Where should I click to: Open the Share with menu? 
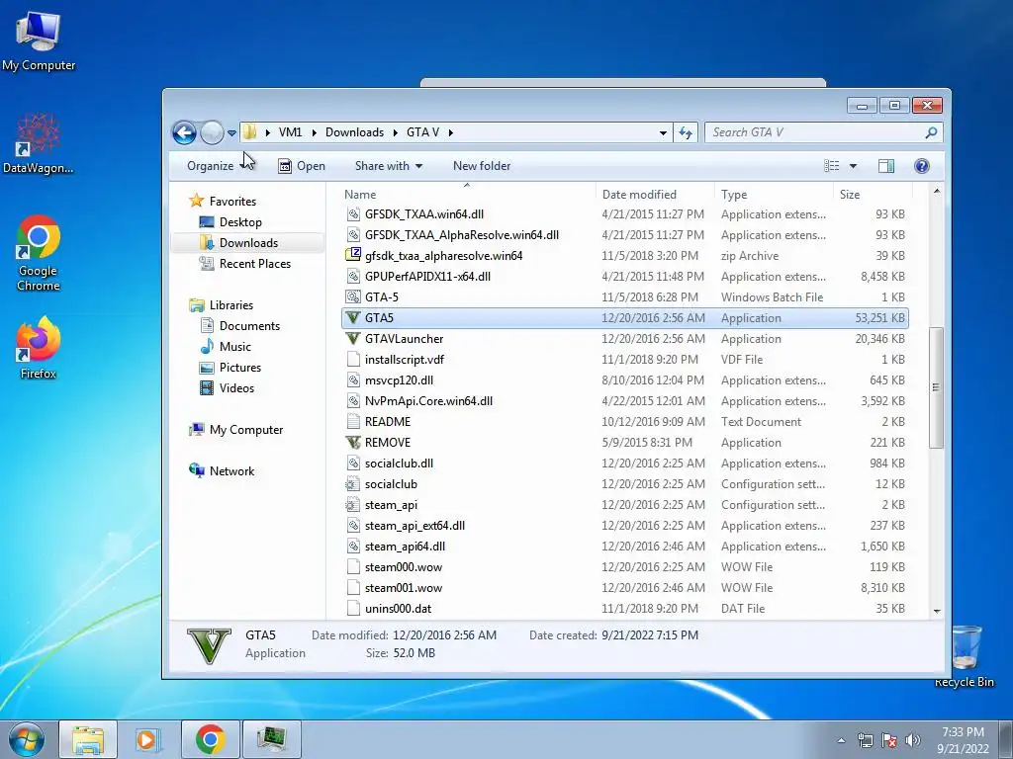click(x=388, y=166)
